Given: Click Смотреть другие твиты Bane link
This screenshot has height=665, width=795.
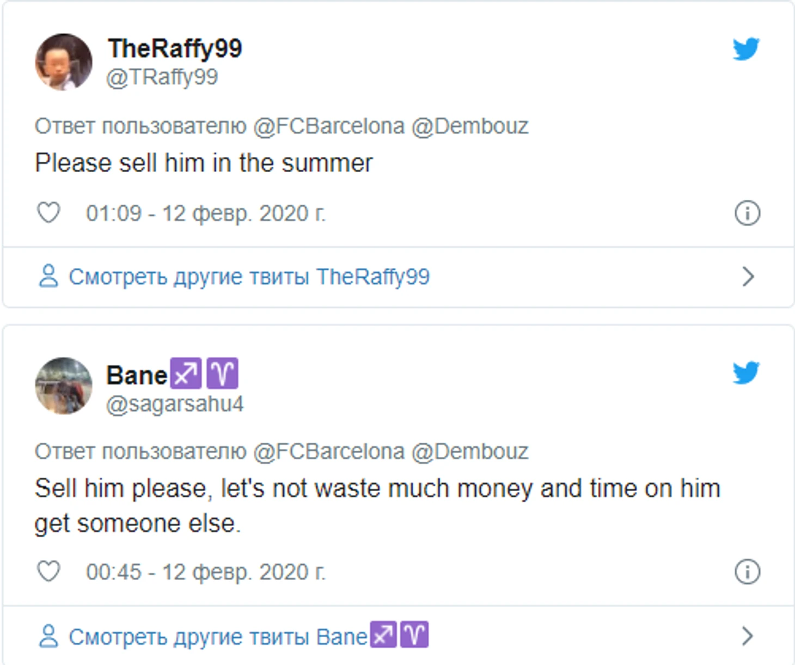Looking at the screenshot, I should point(248,636).
